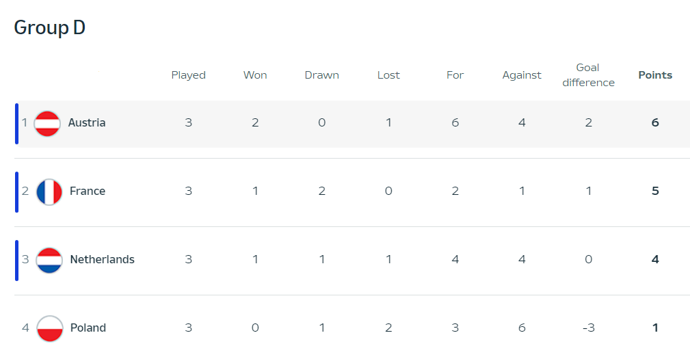
Task: Click the Netherlands flag icon
Action: click(49, 261)
